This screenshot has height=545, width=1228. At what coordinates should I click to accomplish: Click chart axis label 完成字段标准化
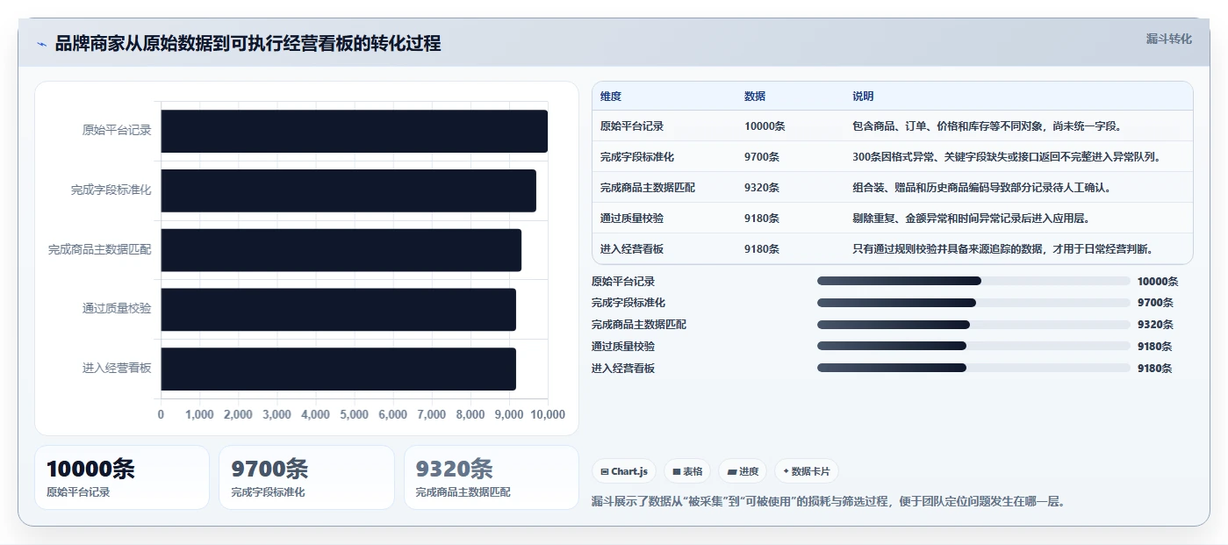pos(111,190)
